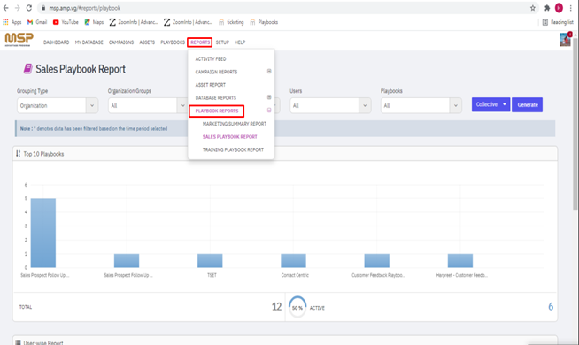The width and height of the screenshot is (579, 345).
Task: Click the browser forward arrow
Action: tap(18, 8)
